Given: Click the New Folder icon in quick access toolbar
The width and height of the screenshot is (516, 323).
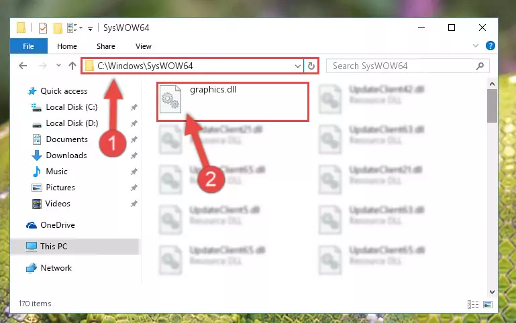Looking at the screenshot, I should 58,28.
